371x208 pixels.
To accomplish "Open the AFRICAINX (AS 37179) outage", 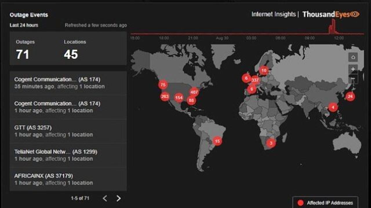I will (68, 179).
